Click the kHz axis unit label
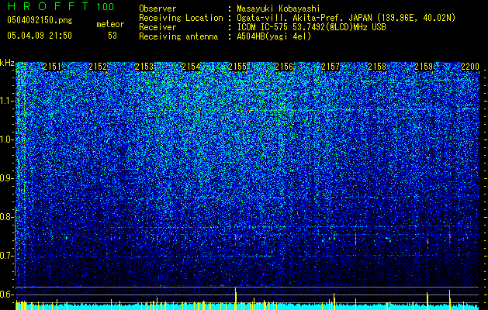Image resolution: width=488 pixels, height=310 pixels. 7,63
